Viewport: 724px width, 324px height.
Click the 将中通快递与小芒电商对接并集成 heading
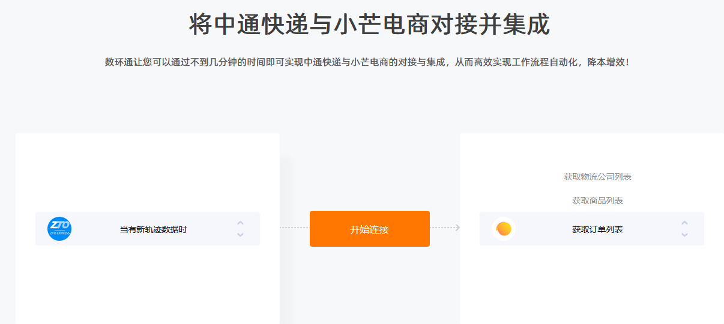pos(369,25)
